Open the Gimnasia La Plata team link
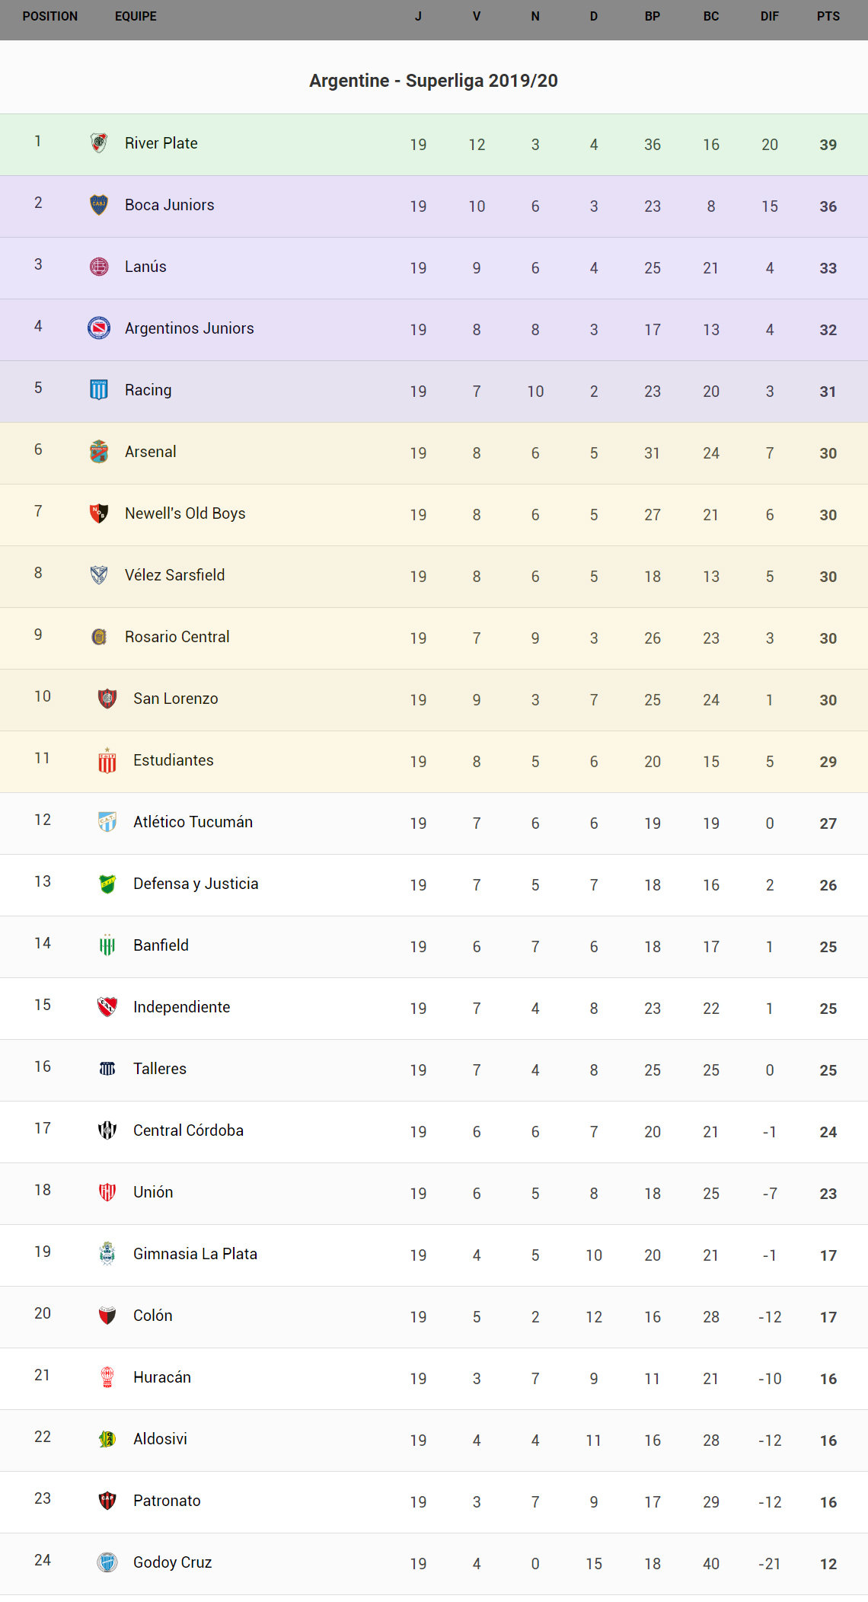 [x=195, y=1254]
